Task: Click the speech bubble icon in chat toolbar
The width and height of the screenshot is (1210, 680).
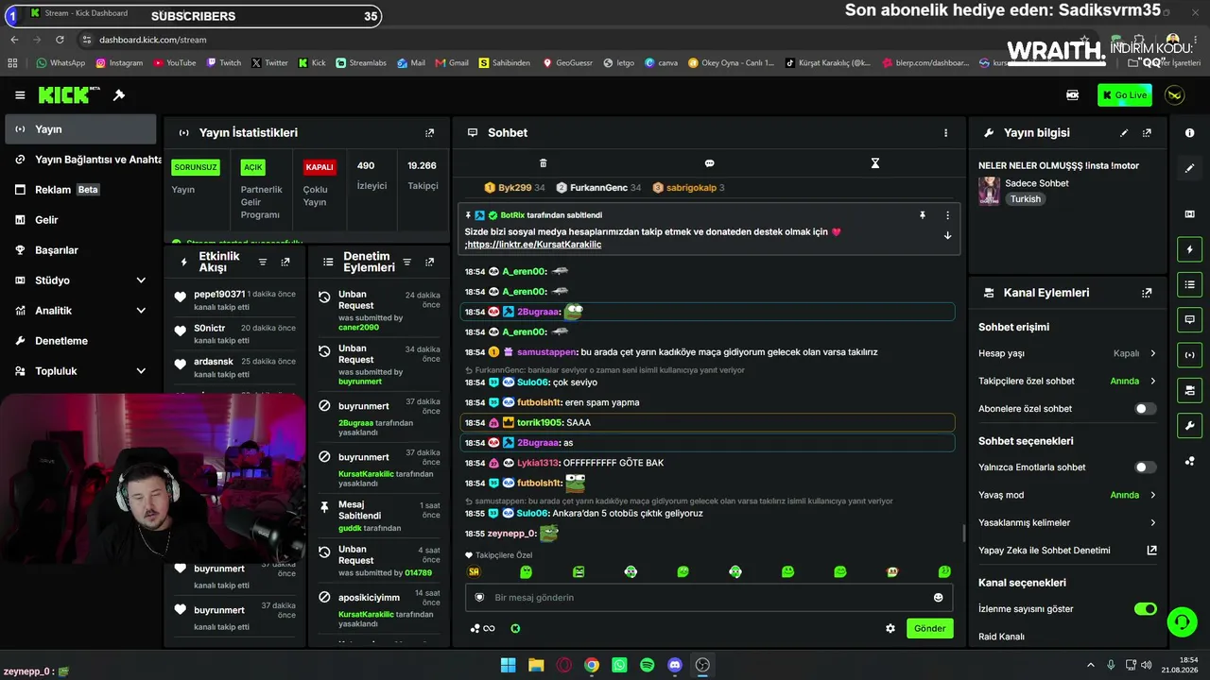Action: 709,163
